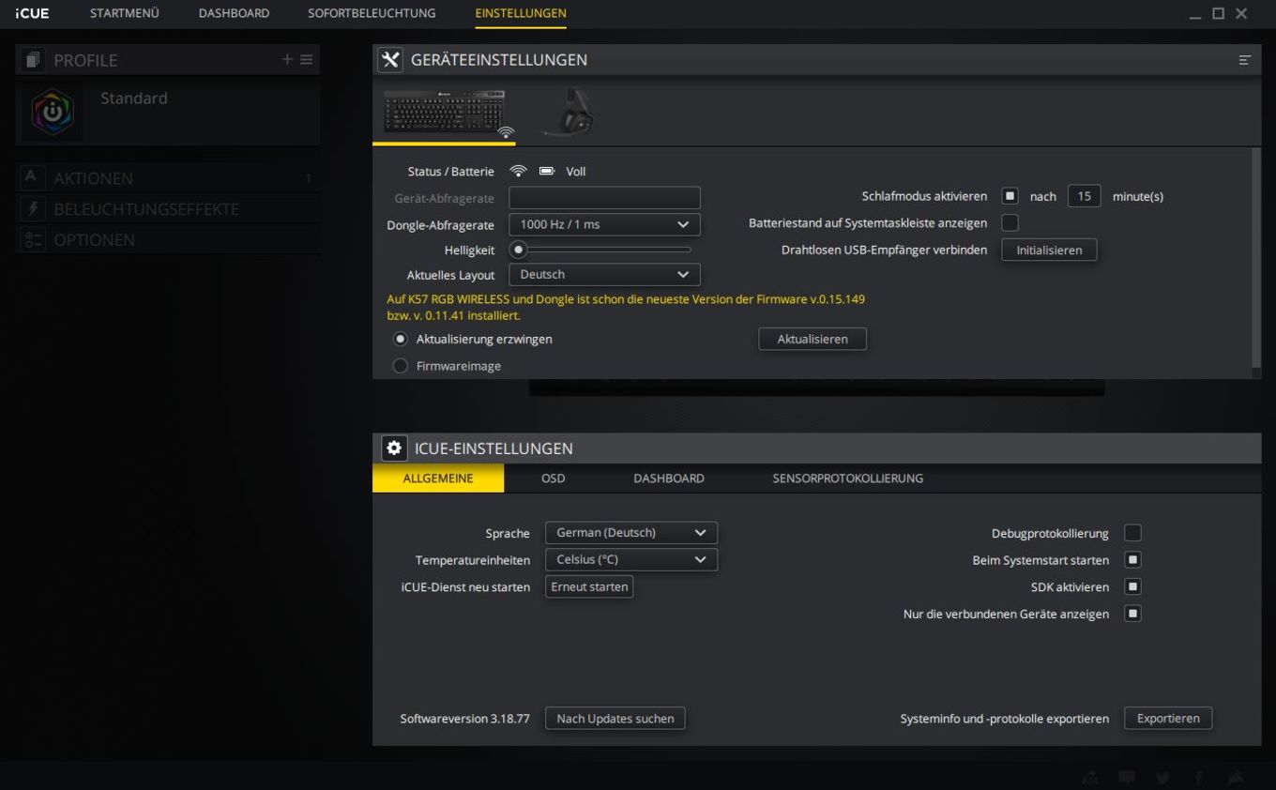Select the Einstellungen tab

click(x=521, y=13)
